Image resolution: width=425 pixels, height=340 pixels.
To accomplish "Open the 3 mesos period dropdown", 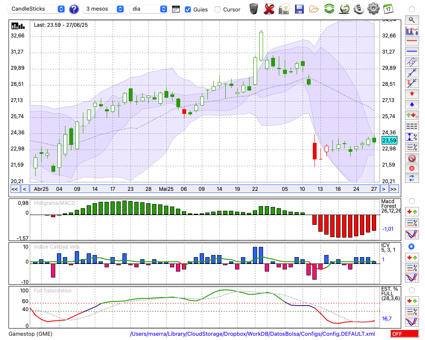I will coord(103,9).
